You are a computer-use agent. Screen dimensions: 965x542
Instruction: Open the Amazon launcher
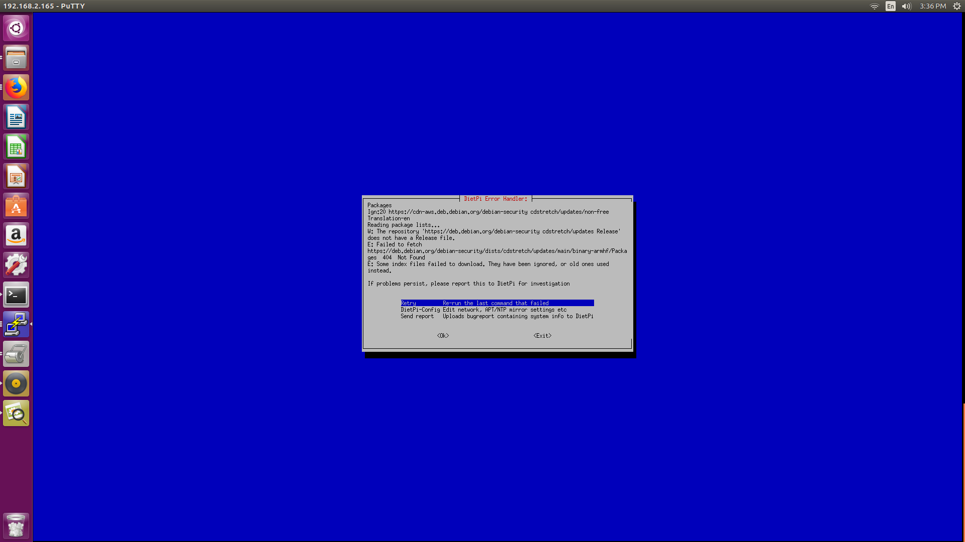point(16,235)
